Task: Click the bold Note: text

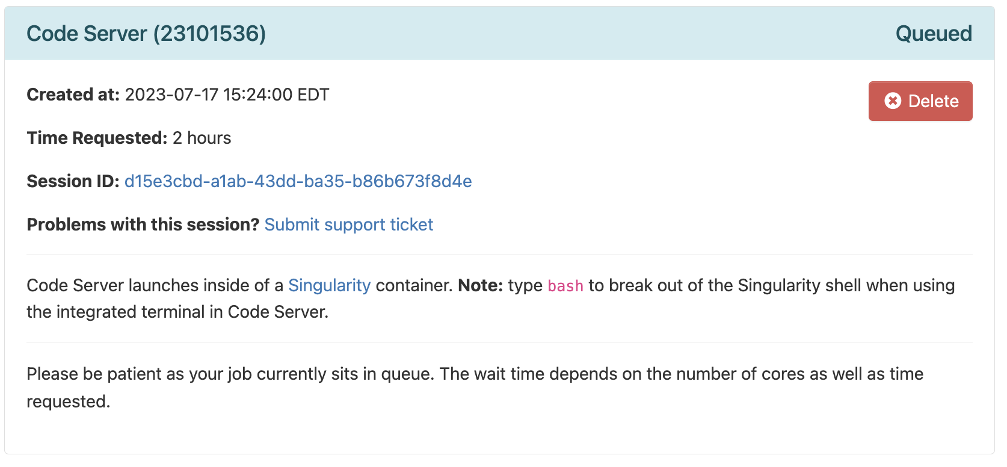Action: (x=480, y=285)
